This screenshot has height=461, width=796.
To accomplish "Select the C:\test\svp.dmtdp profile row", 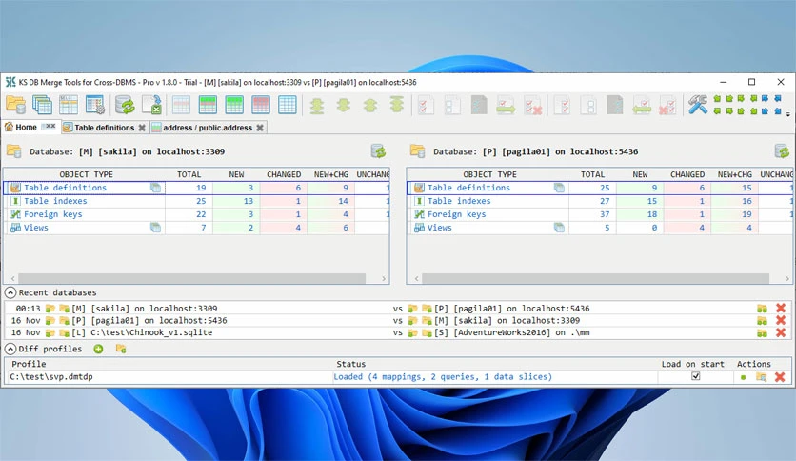I will (398, 377).
